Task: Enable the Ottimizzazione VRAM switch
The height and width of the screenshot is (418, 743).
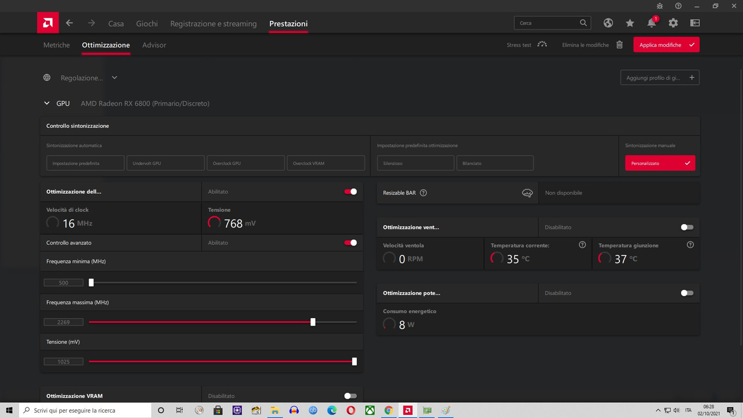Action: point(351,396)
